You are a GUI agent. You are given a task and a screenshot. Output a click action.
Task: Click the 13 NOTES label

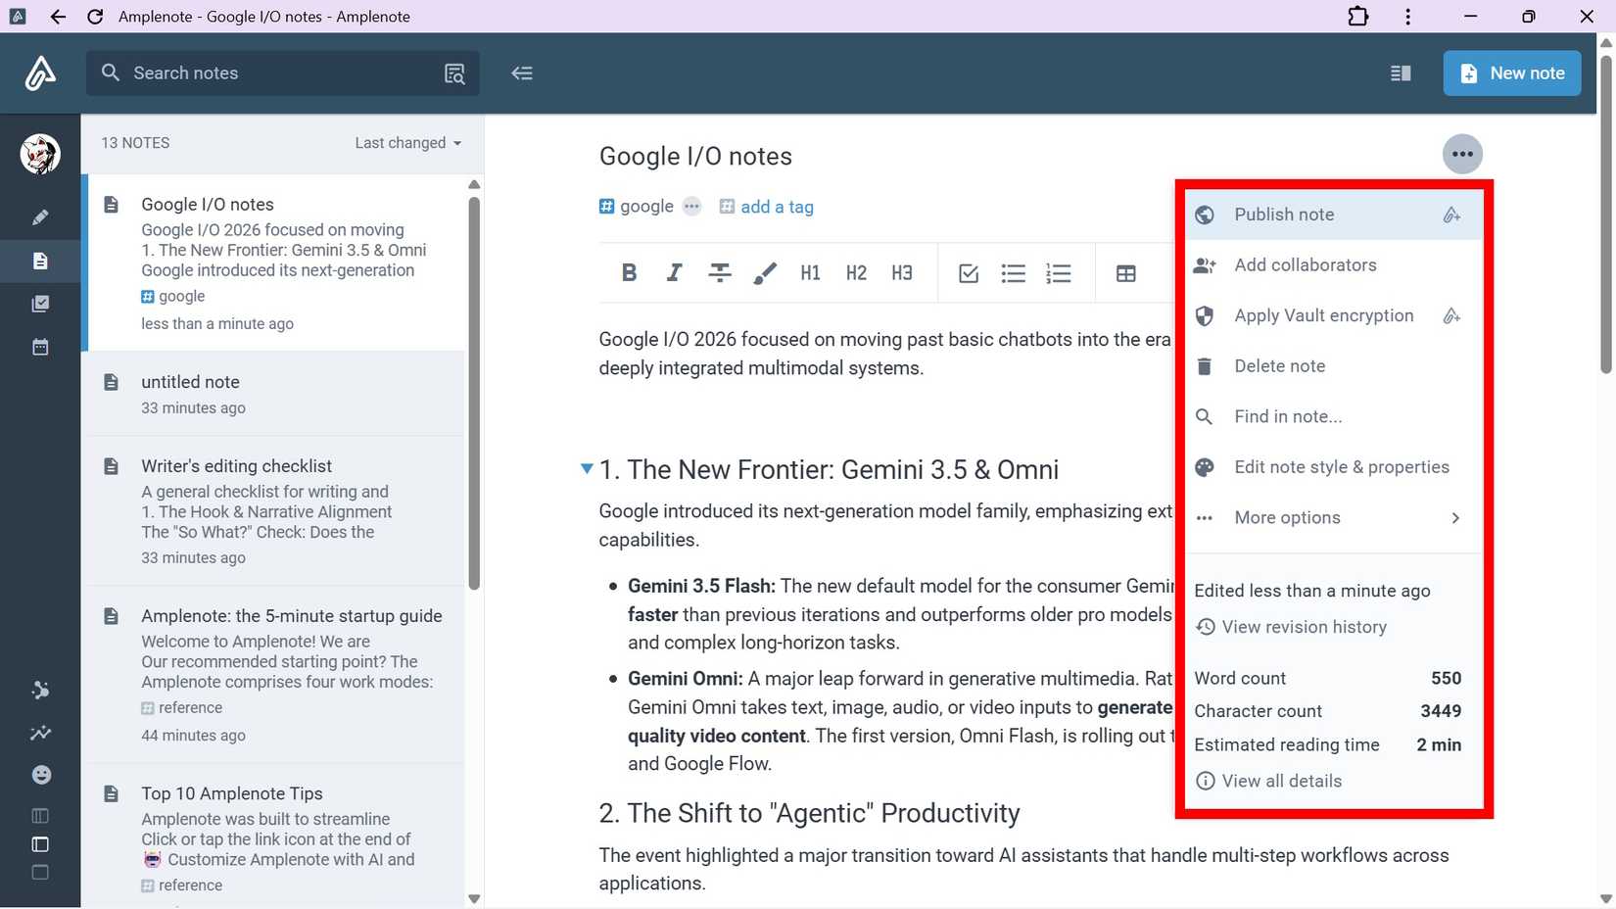(135, 143)
